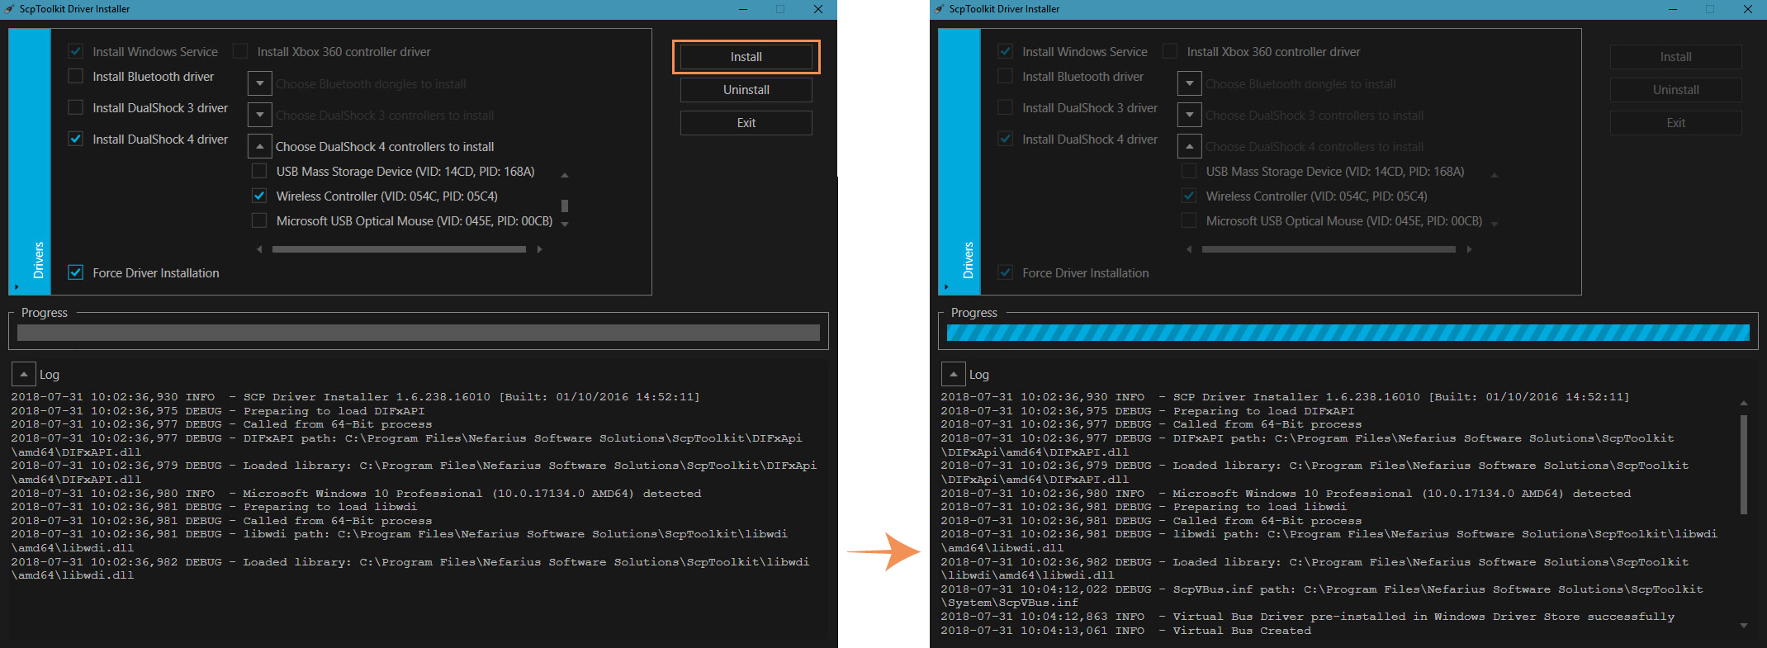Enable Install Bluetooth driver in the active window

click(x=76, y=77)
